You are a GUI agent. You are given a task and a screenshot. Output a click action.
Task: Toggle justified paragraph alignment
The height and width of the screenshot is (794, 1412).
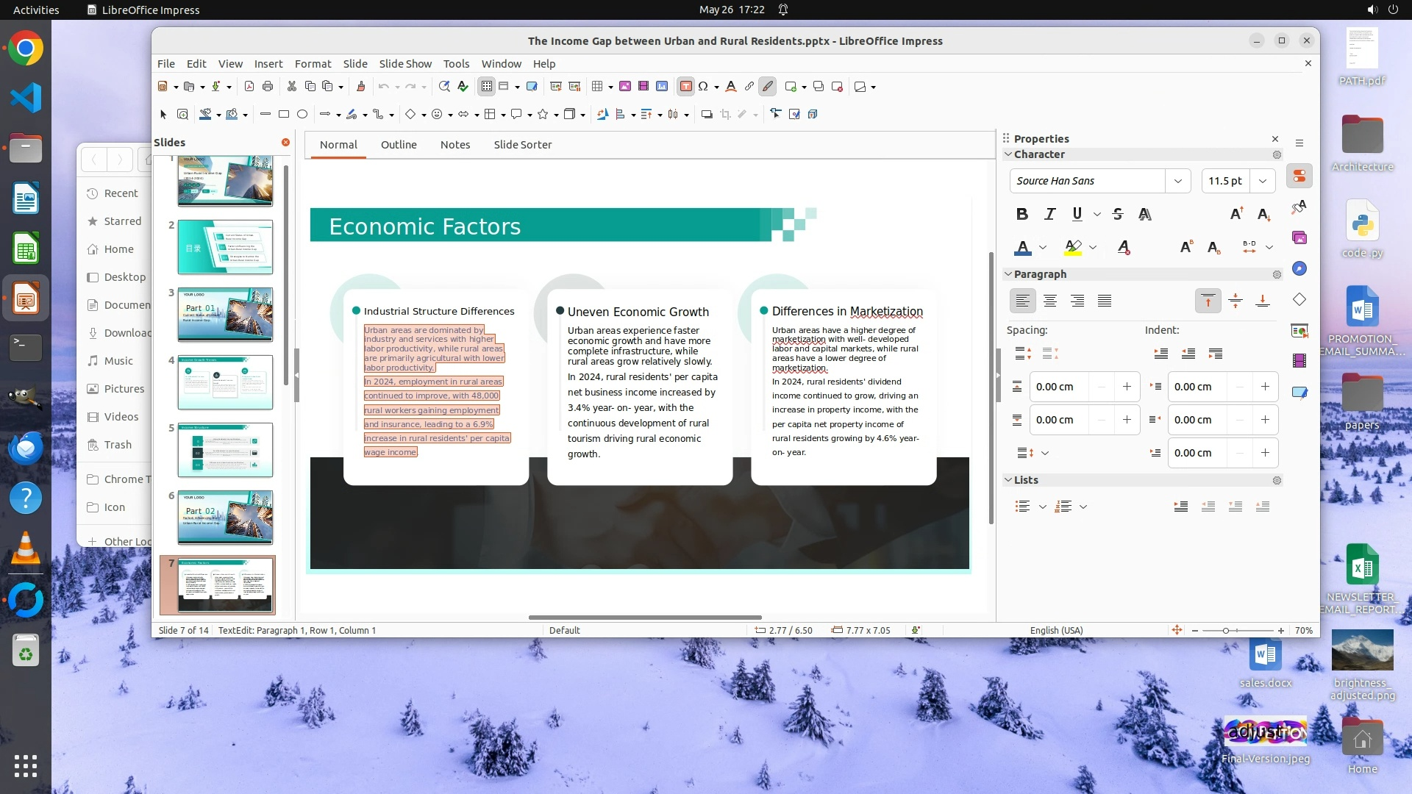[1104, 301]
